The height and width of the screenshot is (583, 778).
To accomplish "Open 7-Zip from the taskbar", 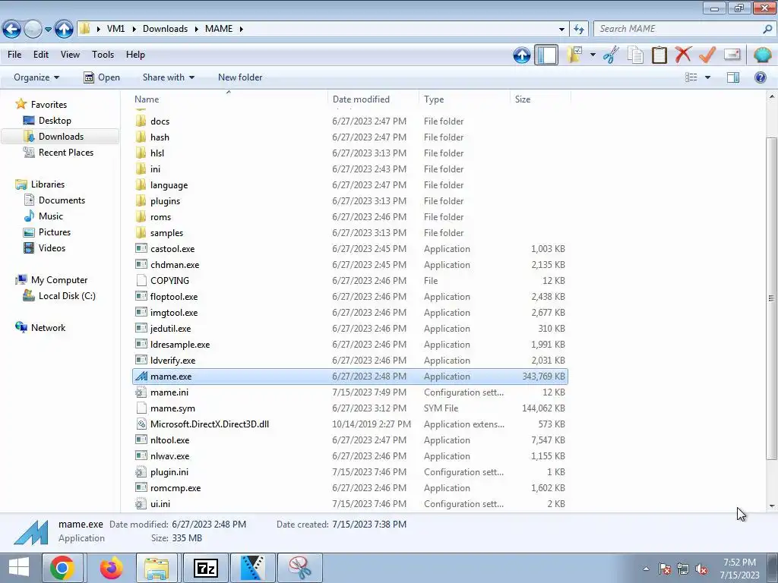I will click(206, 568).
